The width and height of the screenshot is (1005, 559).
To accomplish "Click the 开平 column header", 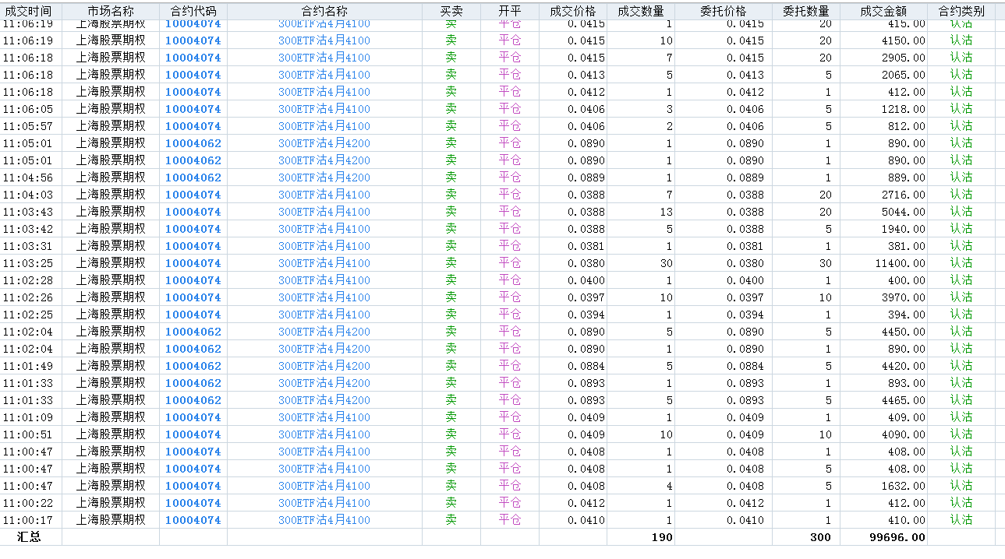I will pos(510,12).
